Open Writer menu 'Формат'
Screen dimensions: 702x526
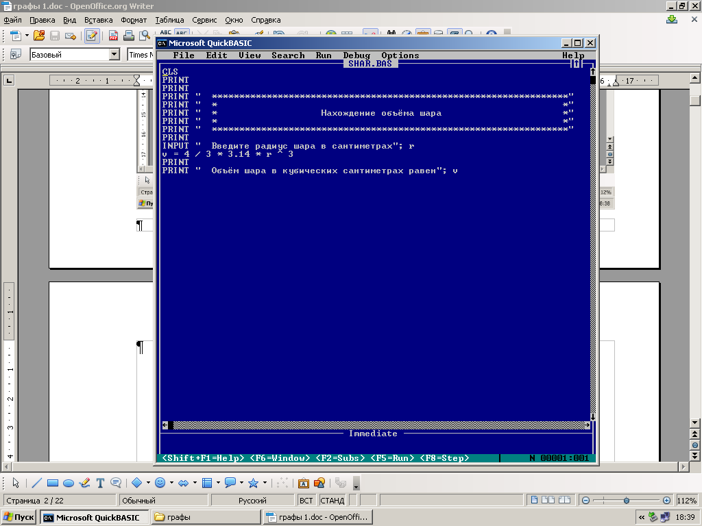click(134, 20)
